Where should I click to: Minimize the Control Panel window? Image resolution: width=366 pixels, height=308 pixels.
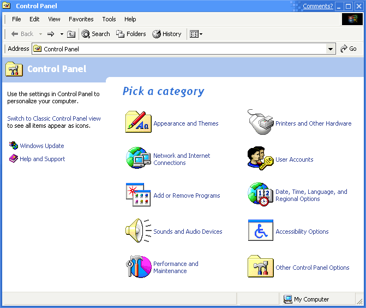[x=339, y=6]
